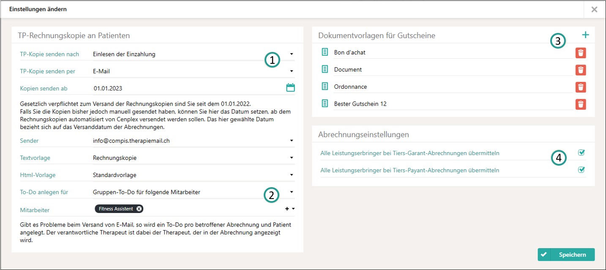Click info@compis.therapiemail.ch sender value

tap(131, 141)
